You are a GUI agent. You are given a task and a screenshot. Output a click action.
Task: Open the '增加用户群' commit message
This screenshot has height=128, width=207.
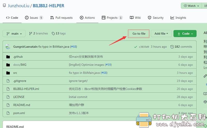[x=76, y=105]
